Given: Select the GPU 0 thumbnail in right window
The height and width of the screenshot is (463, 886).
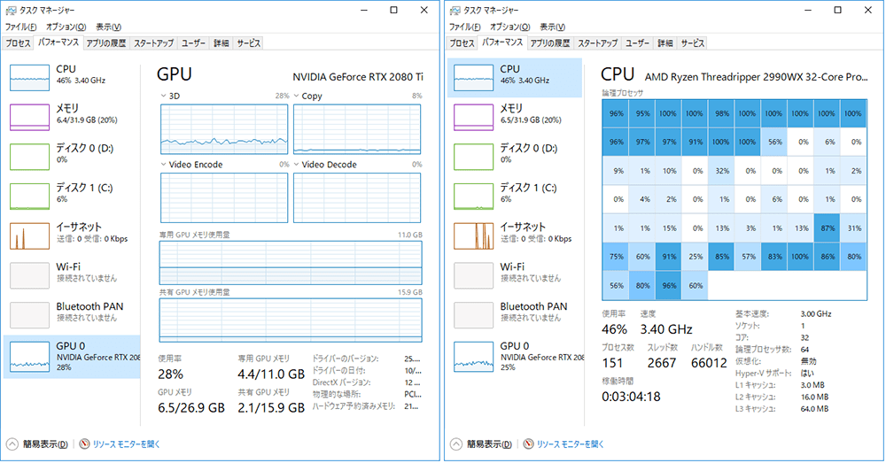Looking at the screenshot, I should click(472, 355).
